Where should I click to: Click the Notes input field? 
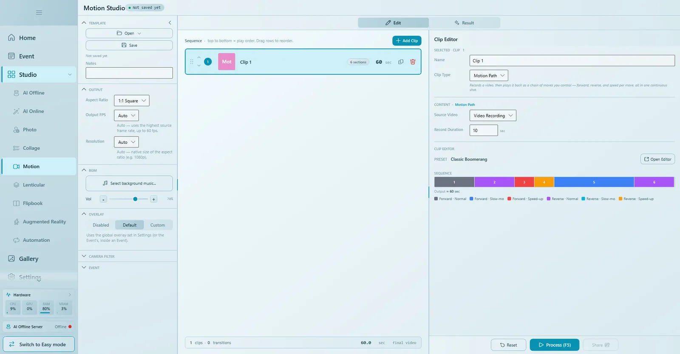click(x=129, y=73)
